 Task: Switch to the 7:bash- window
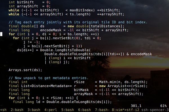(x=102, y=110)
